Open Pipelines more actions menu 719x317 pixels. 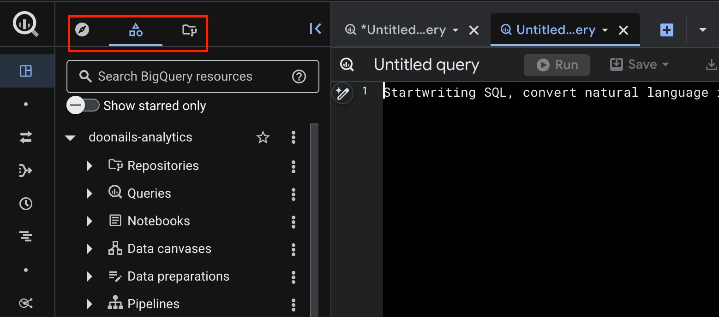[x=294, y=305]
